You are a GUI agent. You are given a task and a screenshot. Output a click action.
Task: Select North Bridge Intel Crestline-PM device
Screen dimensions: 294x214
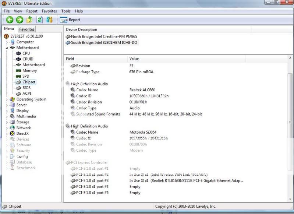click(x=102, y=36)
